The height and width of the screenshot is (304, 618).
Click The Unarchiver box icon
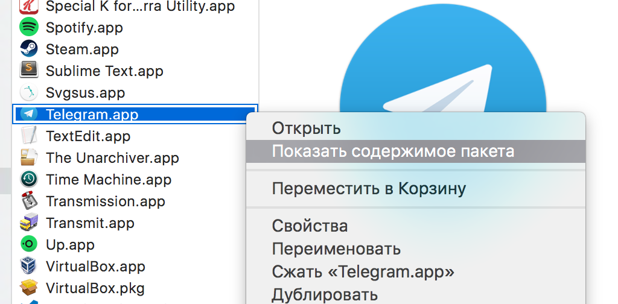point(28,158)
